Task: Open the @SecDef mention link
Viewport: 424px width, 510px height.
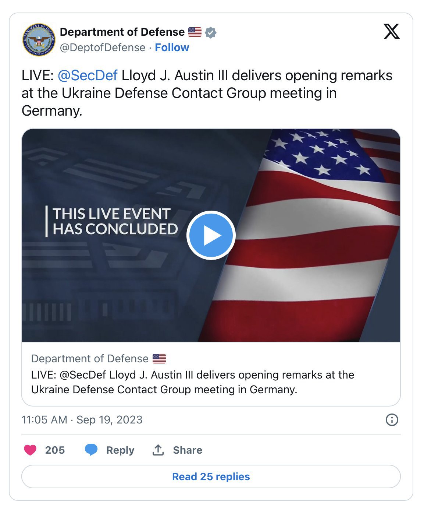Action: pyautogui.click(x=88, y=75)
